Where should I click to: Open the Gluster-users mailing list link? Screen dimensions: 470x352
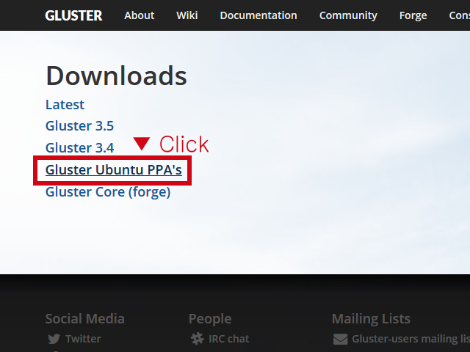pyautogui.click(x=411, y=339)
